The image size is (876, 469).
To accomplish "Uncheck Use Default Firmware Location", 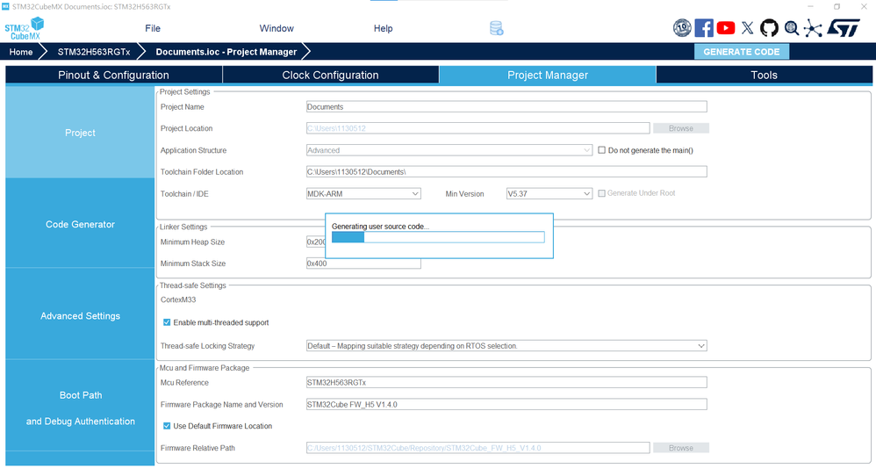I will [x=167, y=426].
